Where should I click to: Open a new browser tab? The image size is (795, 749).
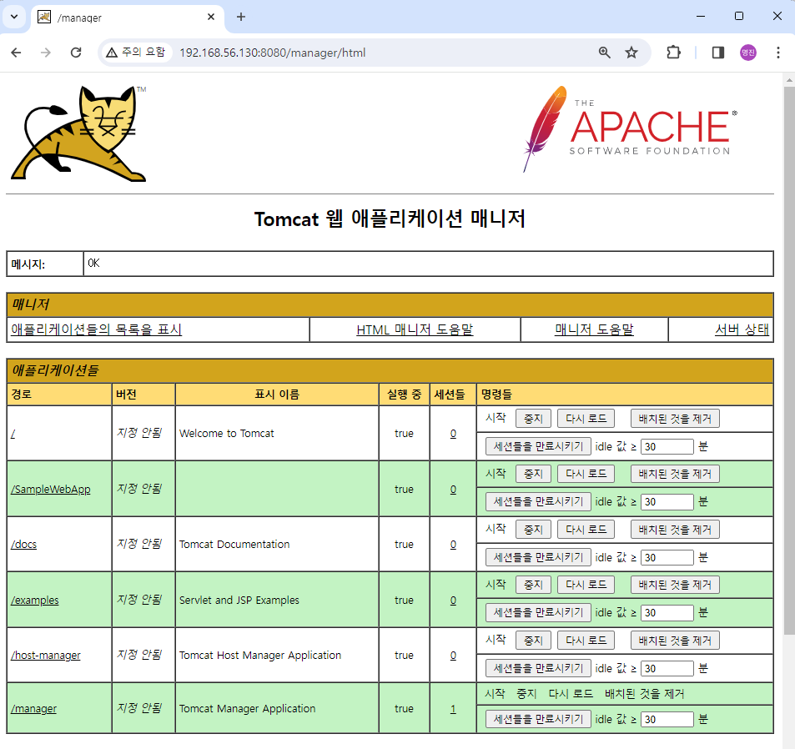(241, 17)
